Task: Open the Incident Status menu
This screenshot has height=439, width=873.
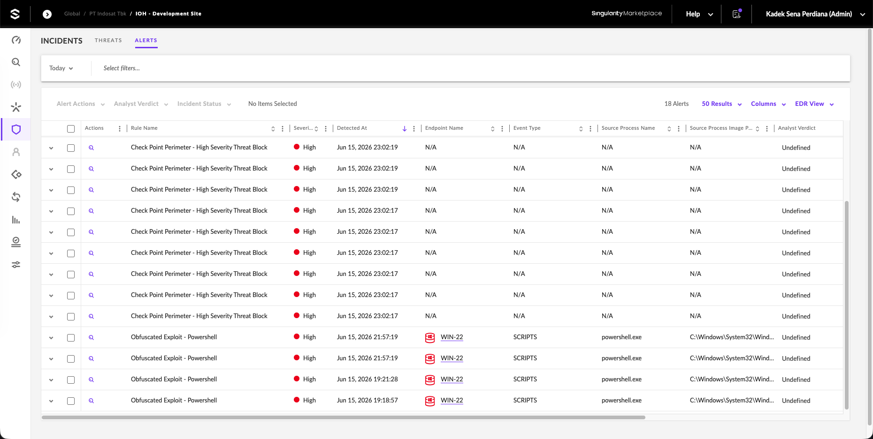Action: (204, 104)
